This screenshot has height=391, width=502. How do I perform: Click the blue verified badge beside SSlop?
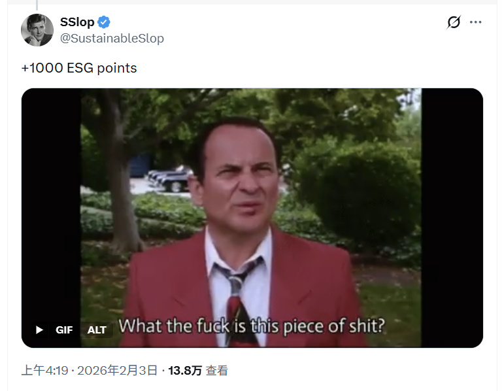coord(104,22)
